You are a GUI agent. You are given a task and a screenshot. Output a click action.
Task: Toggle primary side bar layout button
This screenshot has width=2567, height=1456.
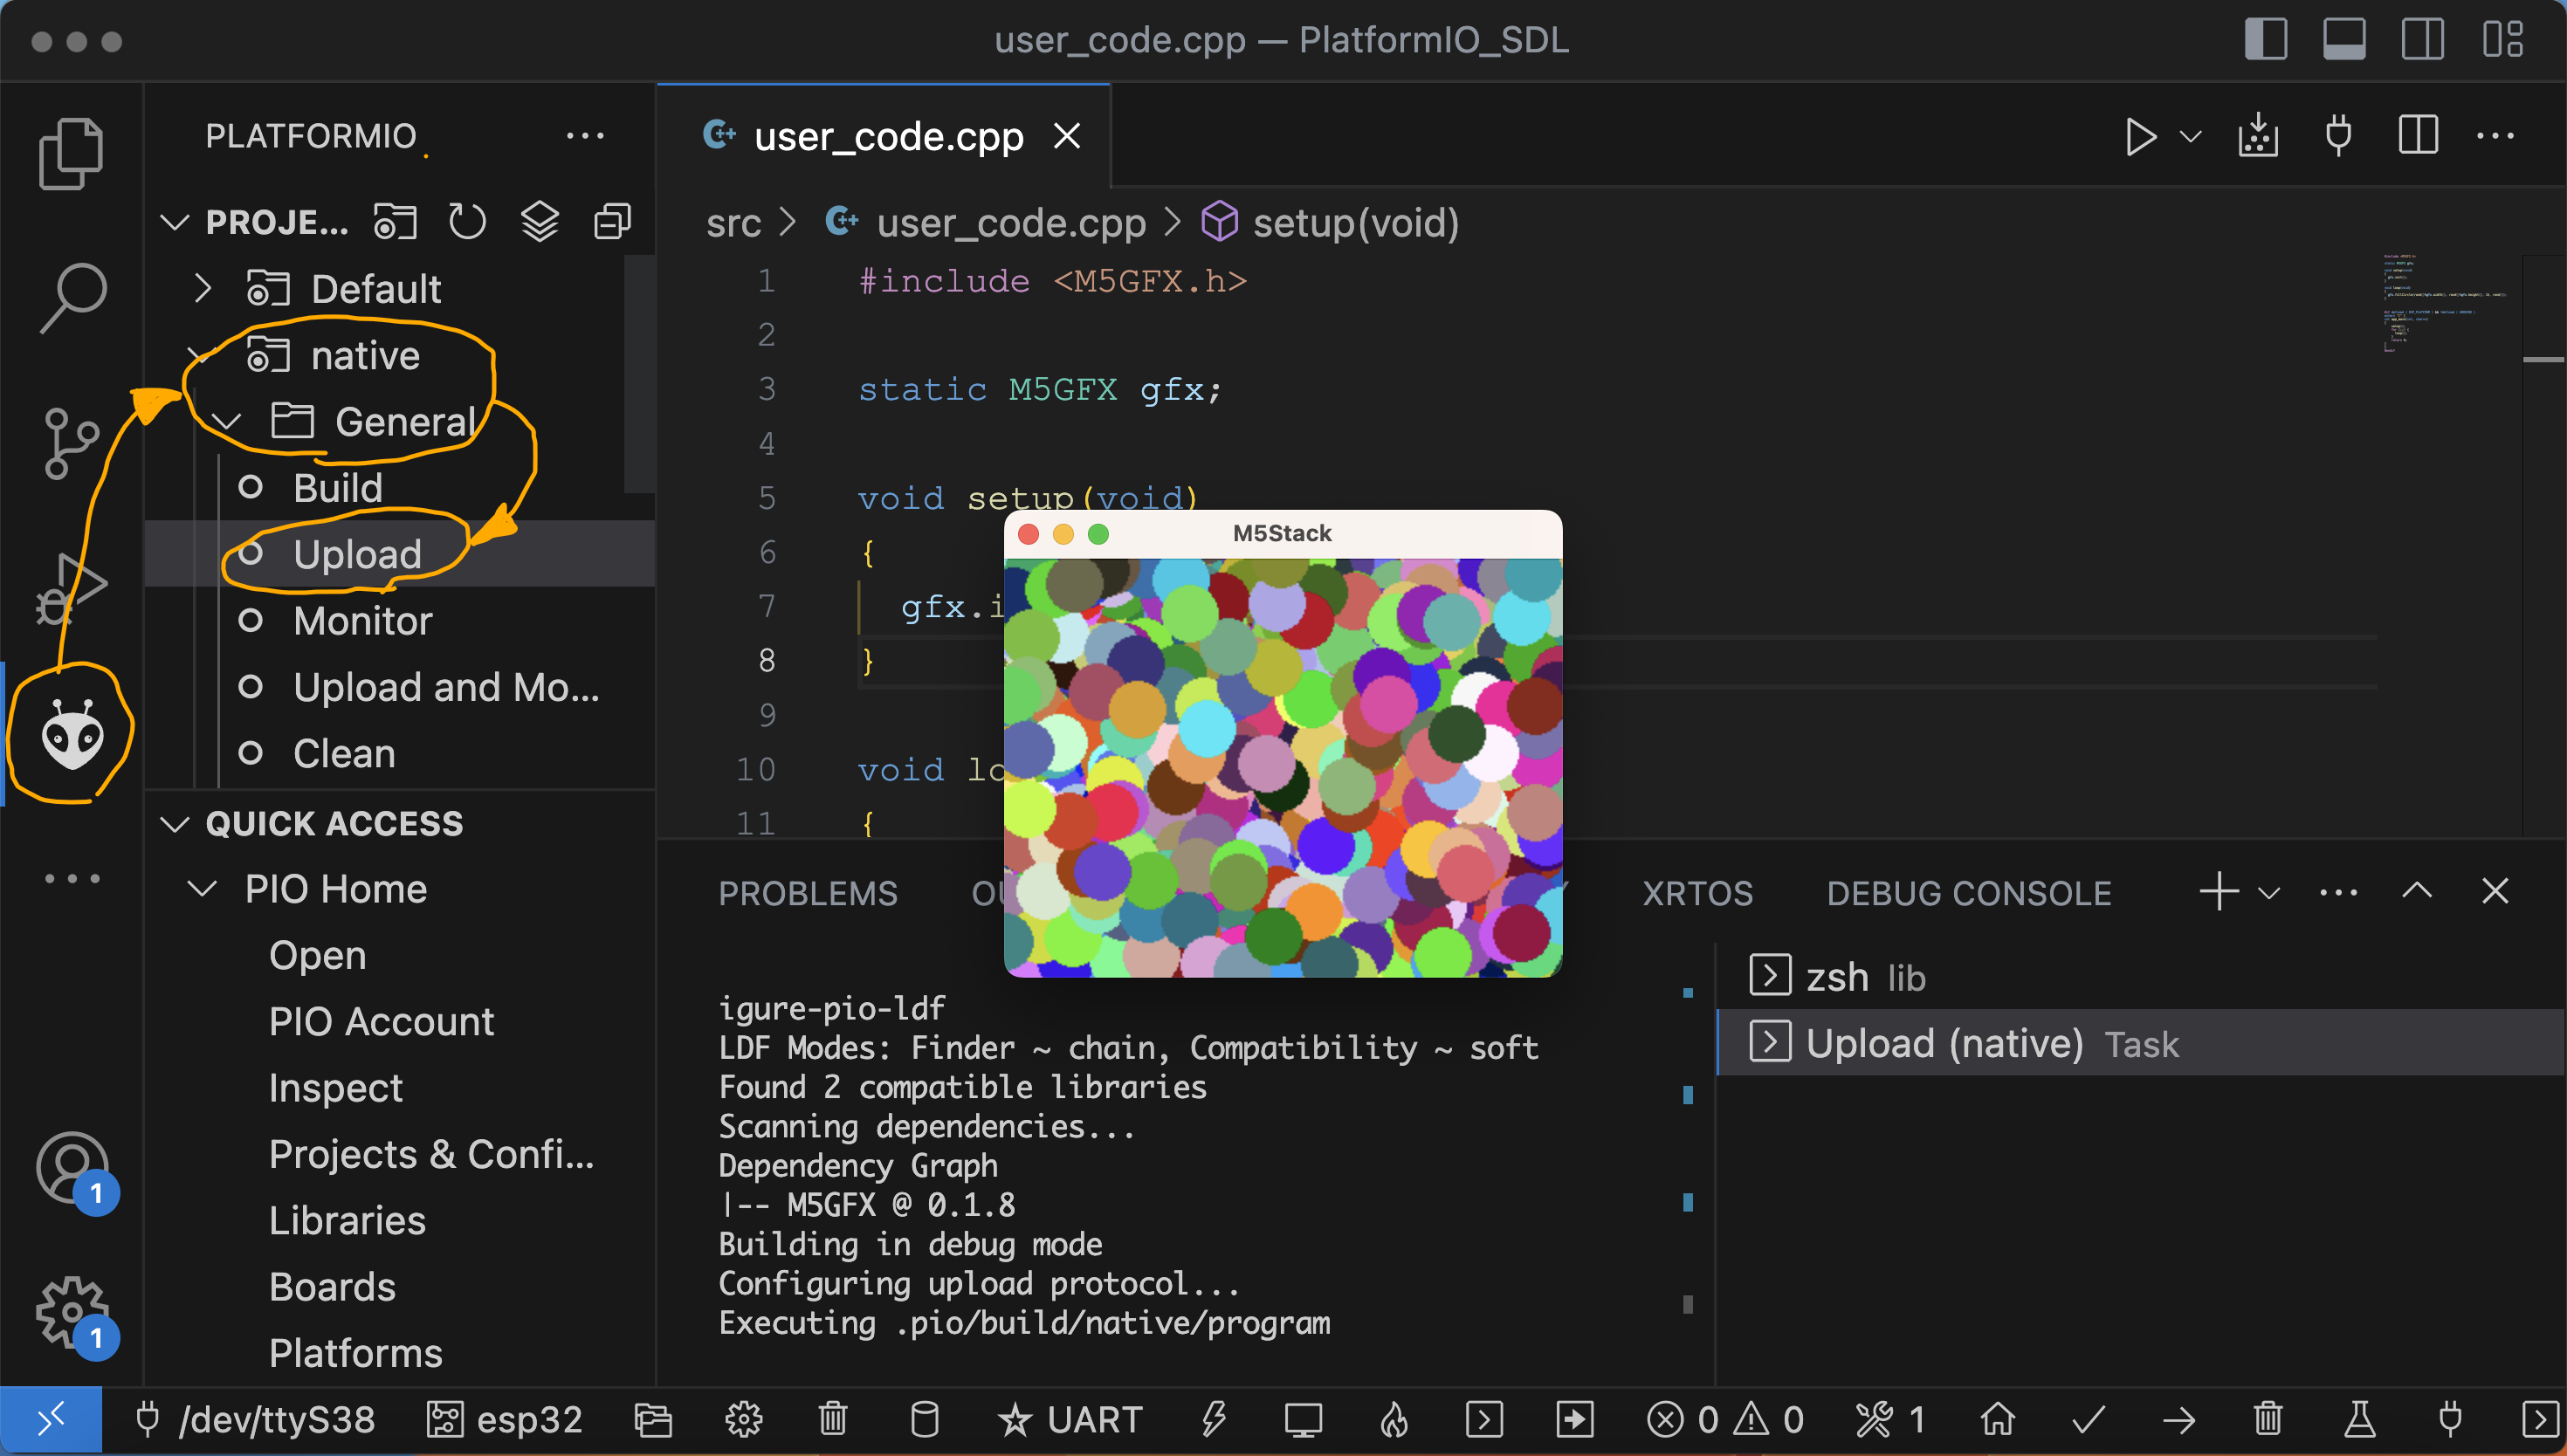[x=2265, y=40]
